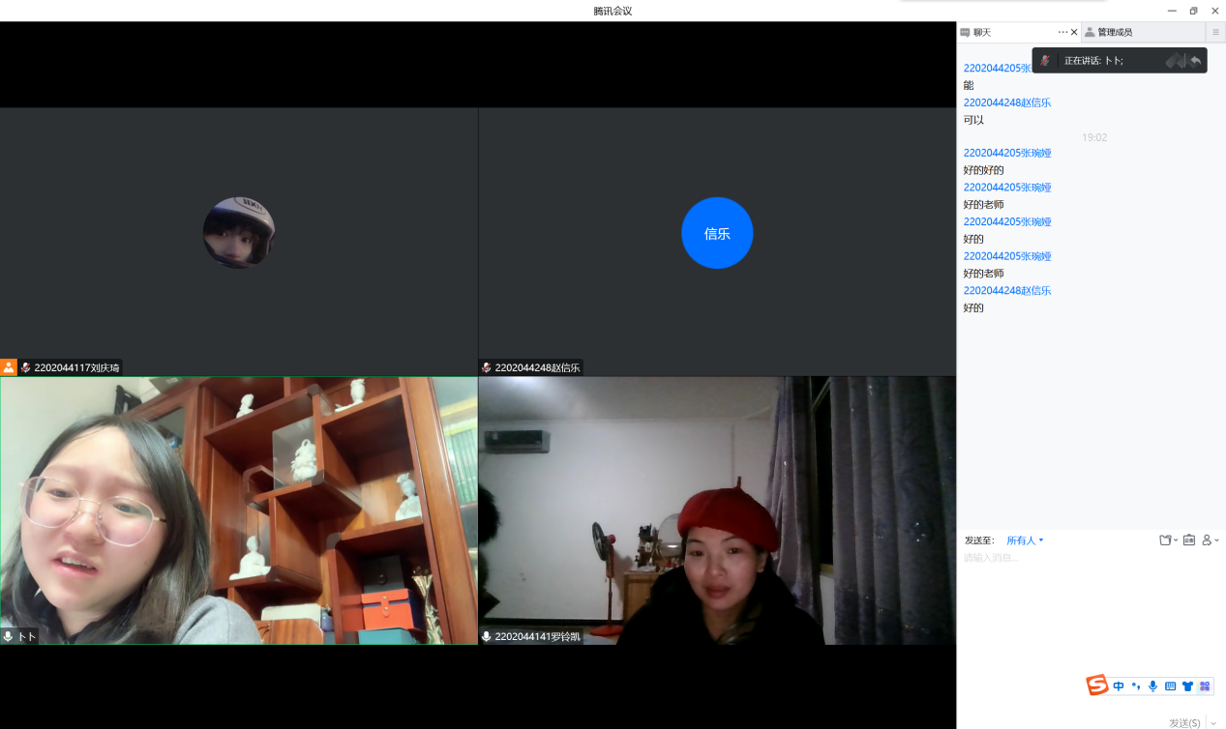This screenshot has width=1226, height=729.
Task: Click the announcement clipboard icon
Action: click(1189, 540)
